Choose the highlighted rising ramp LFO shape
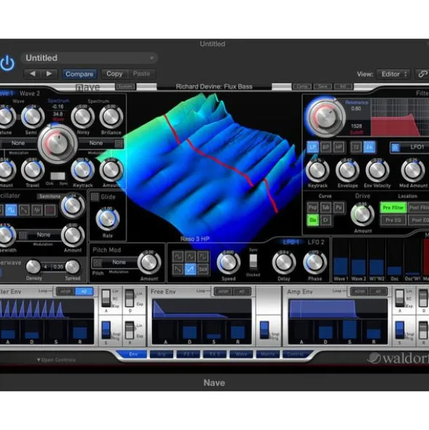 (191, 269)
